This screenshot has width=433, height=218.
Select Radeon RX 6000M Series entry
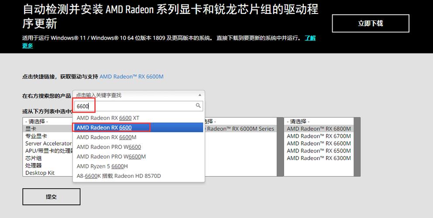(240, 129)
